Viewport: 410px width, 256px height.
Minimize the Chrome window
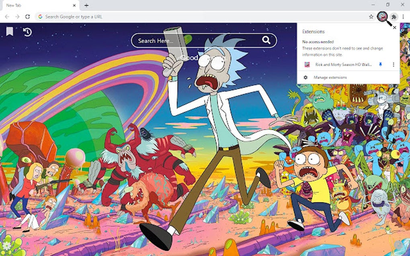[x=373, y=5]
